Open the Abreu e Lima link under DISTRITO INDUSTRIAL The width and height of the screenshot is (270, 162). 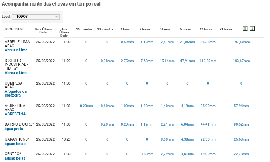(x=16, y=73)
